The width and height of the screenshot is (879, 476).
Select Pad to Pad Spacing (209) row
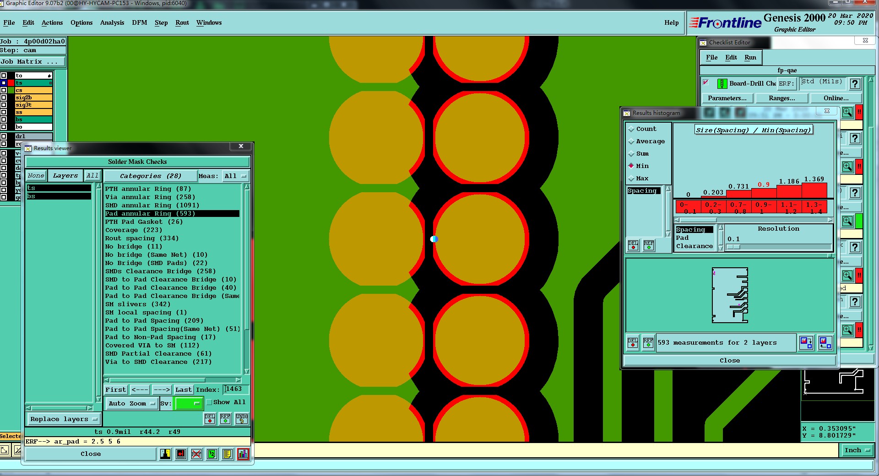[154, 320]
